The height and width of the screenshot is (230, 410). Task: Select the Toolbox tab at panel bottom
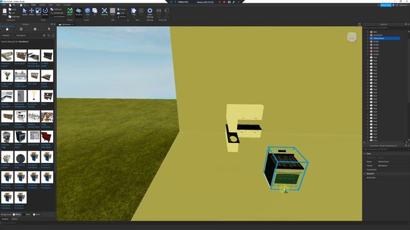click(x=5, y=219)
